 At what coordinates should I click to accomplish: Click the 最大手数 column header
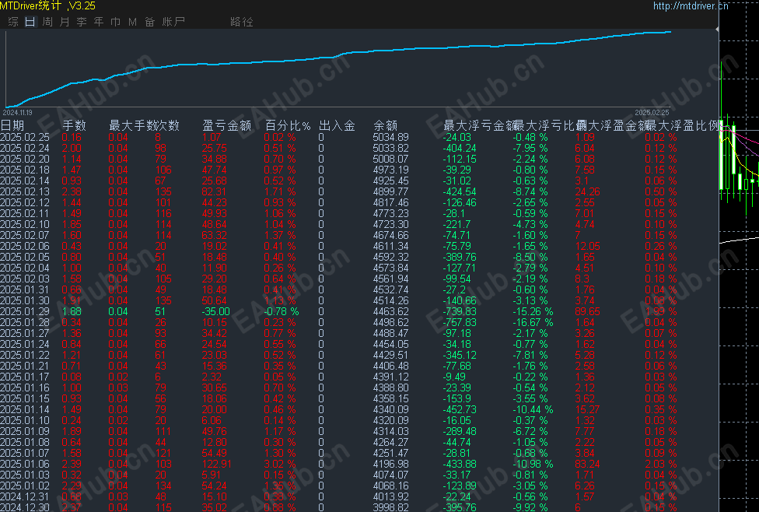pos(131,126)
